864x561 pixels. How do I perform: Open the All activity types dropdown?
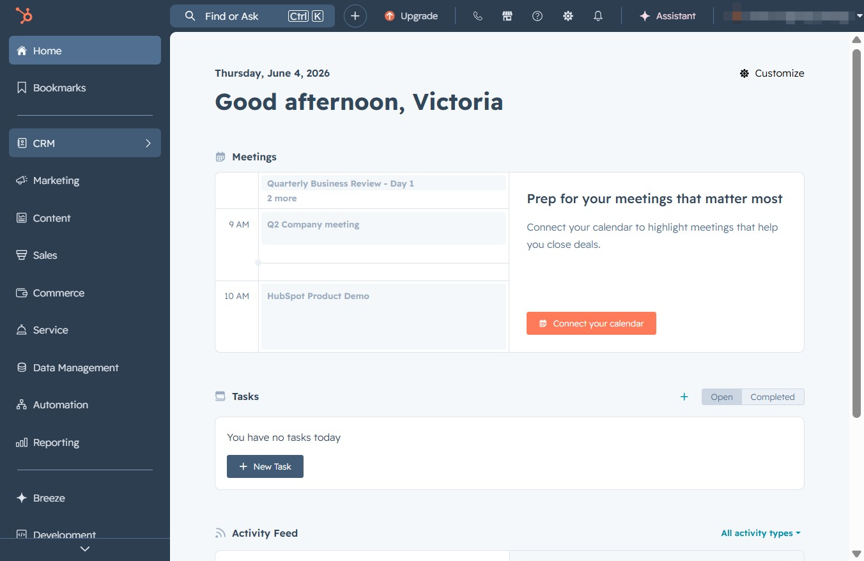(760, 533)
